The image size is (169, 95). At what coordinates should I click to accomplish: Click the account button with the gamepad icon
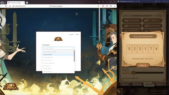click(132, 20)
